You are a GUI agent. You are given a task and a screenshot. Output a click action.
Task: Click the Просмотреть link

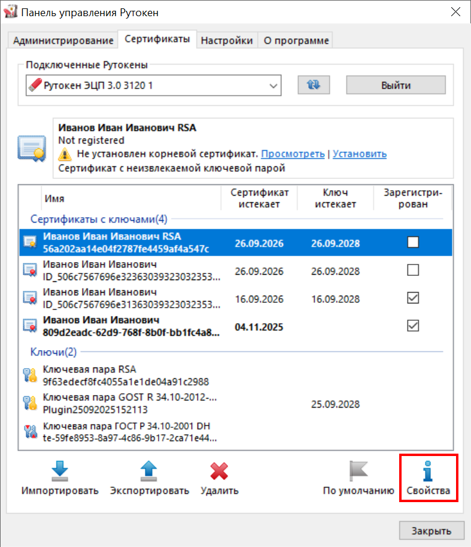point(293,154)
